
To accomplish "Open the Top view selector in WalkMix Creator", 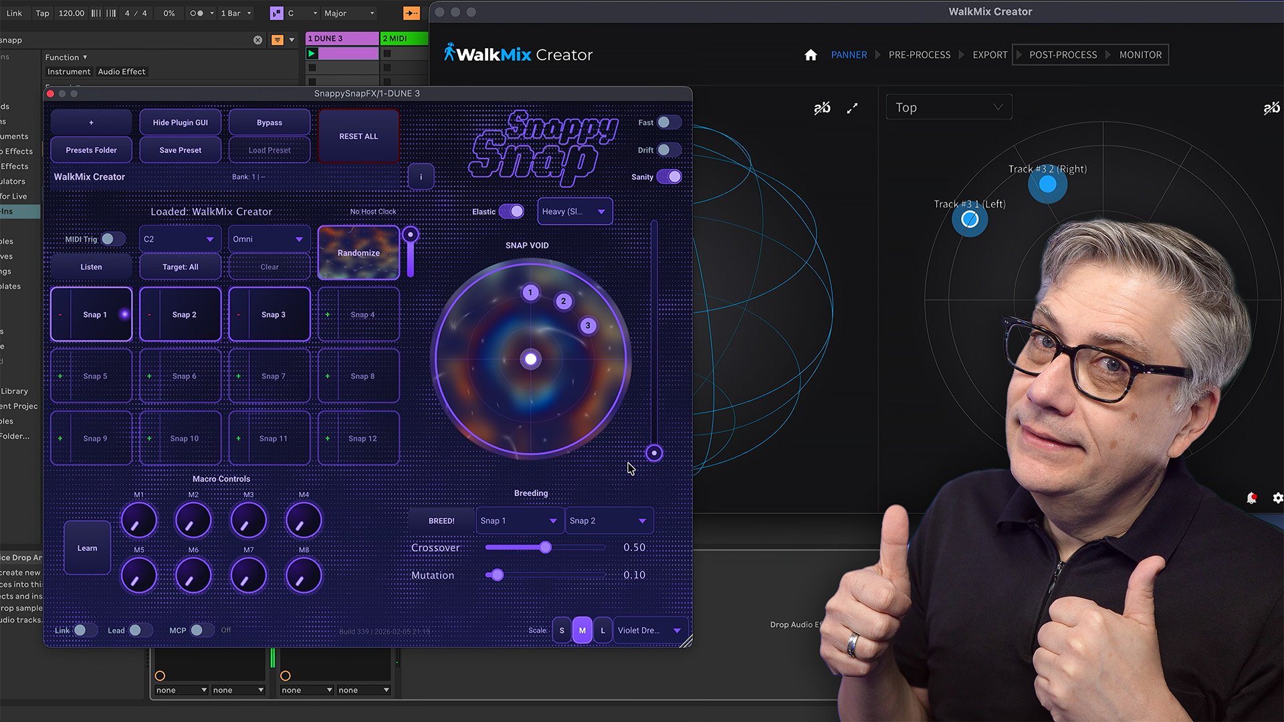I will pos(948,107).
